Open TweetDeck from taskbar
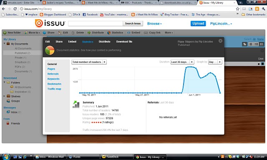 [116, 157]
